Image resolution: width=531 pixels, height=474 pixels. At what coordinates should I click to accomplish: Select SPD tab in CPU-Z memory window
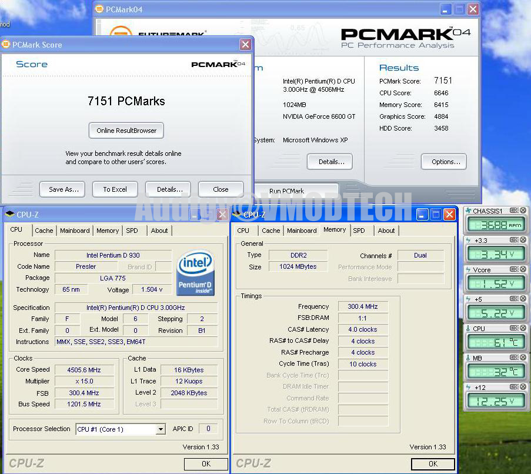click(x=359, y=231)
